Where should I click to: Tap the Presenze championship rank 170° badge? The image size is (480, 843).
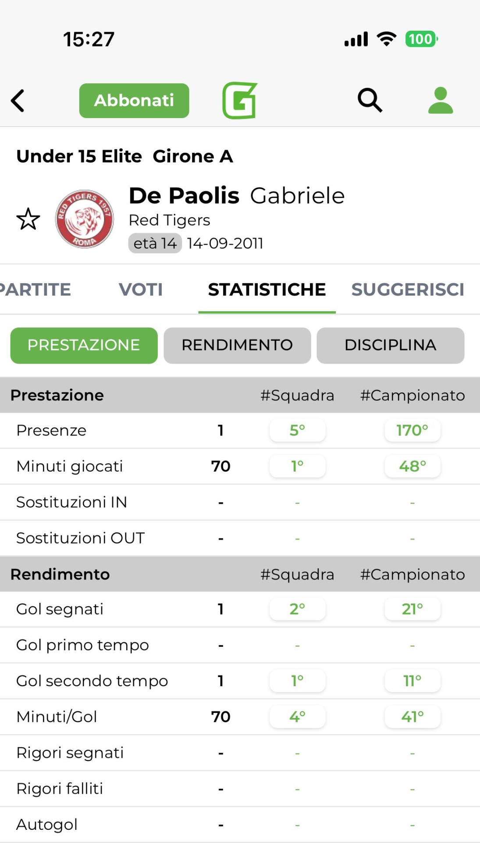[412, 430]
